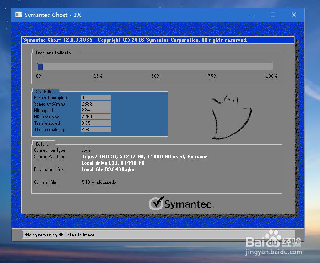Click the 'Destination file' label
320x263 pixels.
click(x=49, y=169)
